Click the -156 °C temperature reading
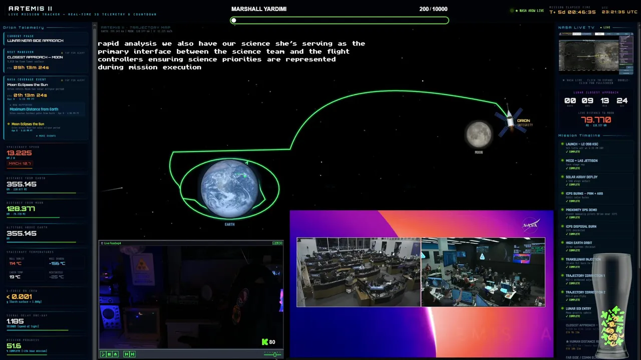The width and height of the screenshot is (641, 360). click(x=57, y=263)
